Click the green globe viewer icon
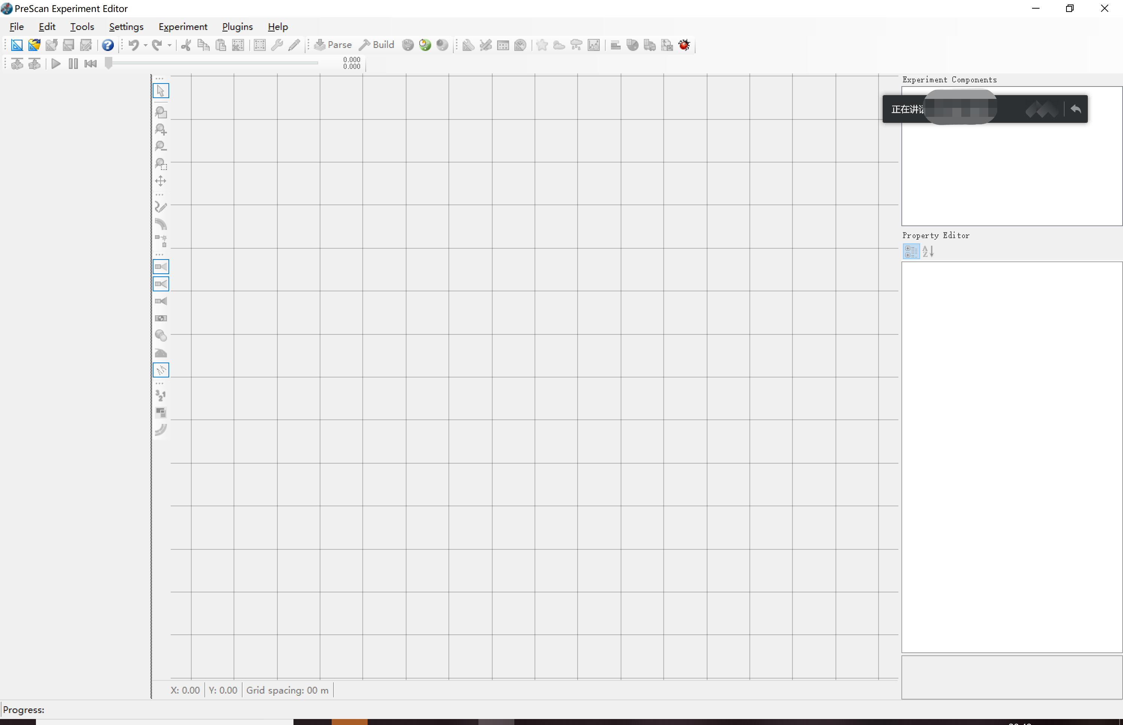This screenshot has width=1123, height=725. coord(425,45)
